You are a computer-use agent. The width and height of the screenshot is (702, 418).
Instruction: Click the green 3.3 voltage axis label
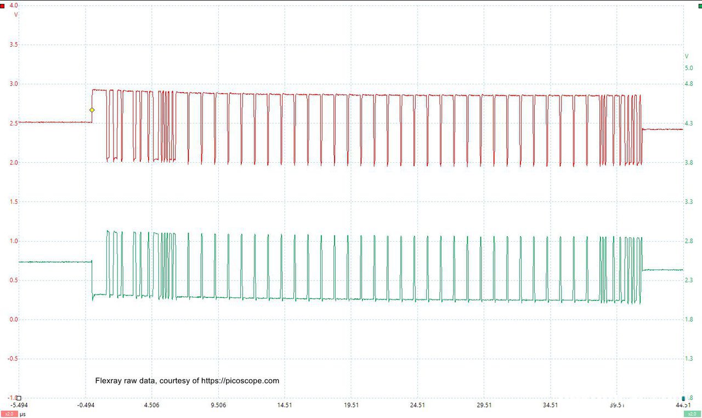[x=688, y=202]
